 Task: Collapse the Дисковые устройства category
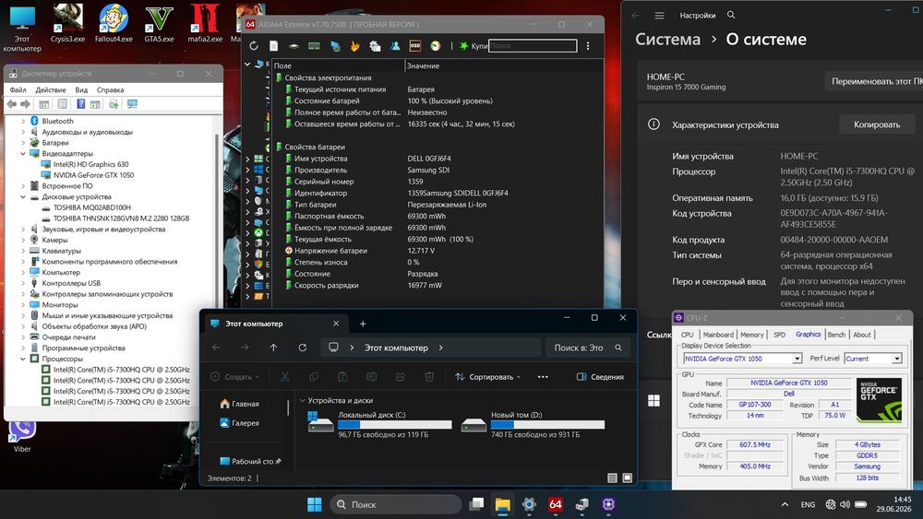pyautogui.click(x=23, y=197)
